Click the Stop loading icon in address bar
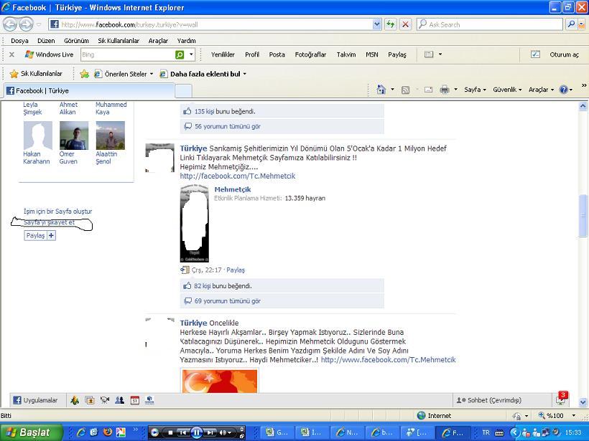Viewport: 589px width, 441px height. [x=405, y=24]
